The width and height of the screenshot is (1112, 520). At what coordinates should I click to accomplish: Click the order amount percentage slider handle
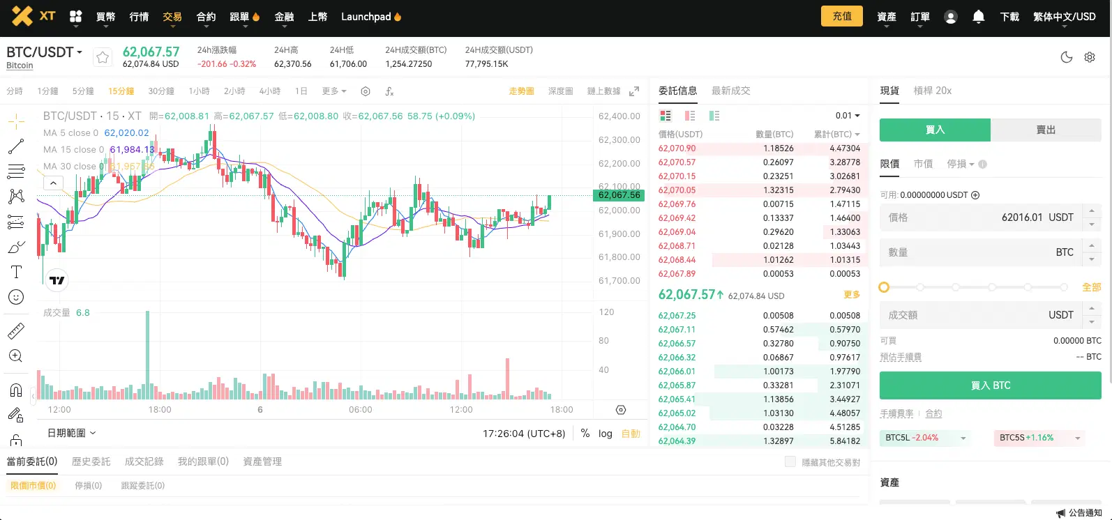(x=884, y=287)
